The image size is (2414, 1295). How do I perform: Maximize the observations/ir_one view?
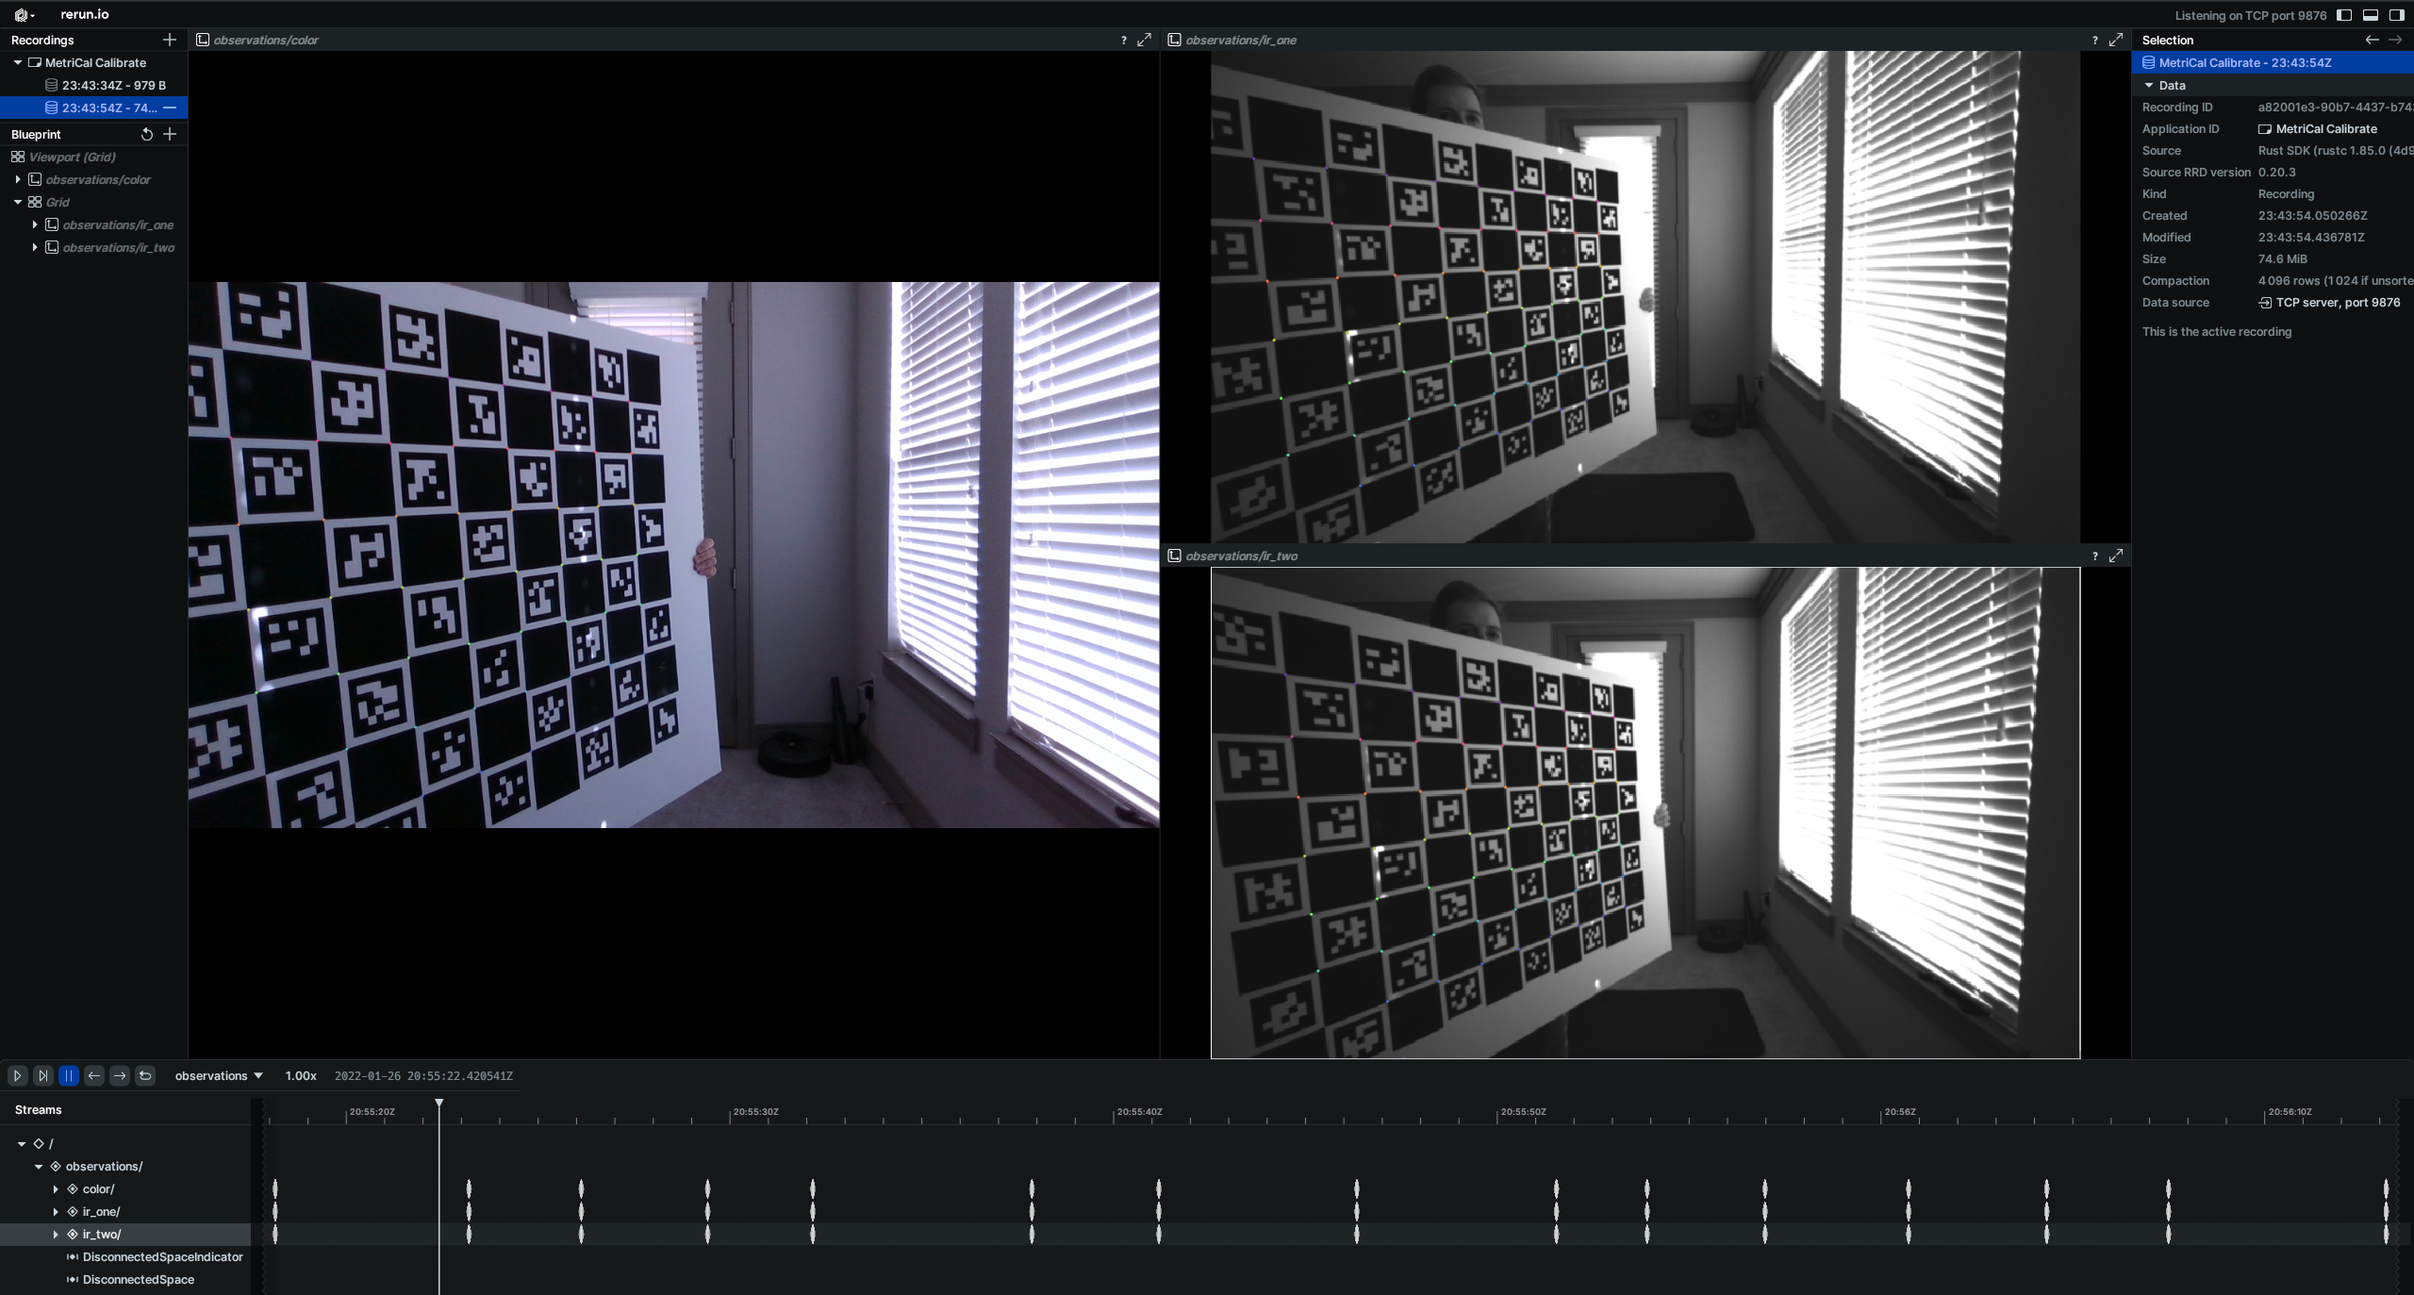coord(2116,40)
